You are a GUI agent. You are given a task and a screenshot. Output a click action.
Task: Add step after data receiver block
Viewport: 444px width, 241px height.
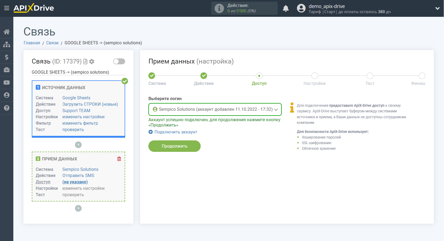[78, 208]
